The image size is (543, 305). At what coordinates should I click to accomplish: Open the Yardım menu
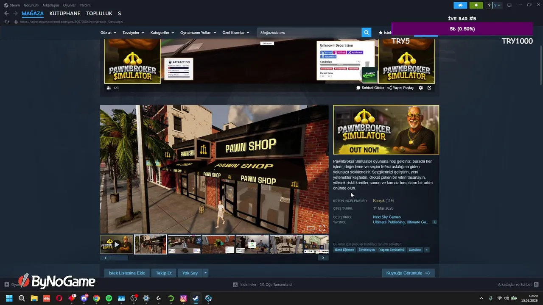(85, 6)
